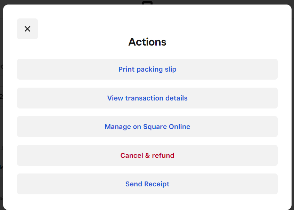
Task: View details for this transaction
Action: (x=147, y=98)
